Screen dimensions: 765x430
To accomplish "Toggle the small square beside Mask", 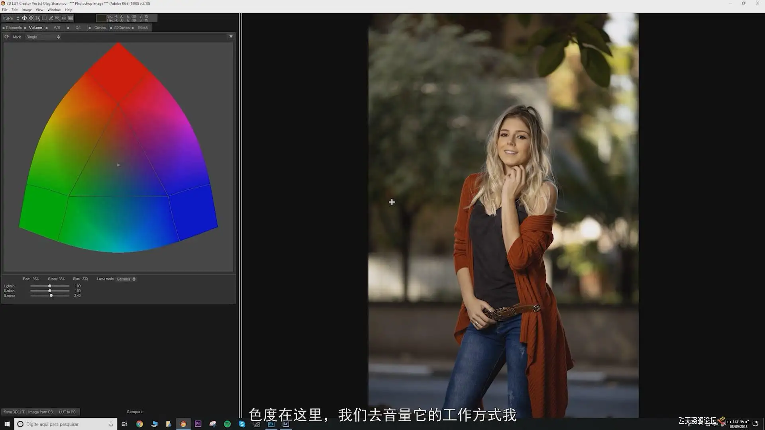I will click(x=133, y=28).
